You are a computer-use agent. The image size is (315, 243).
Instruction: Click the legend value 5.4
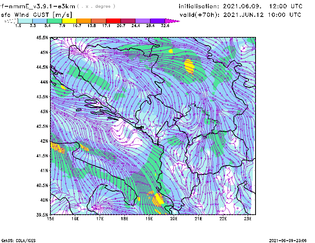pos(47,26)
